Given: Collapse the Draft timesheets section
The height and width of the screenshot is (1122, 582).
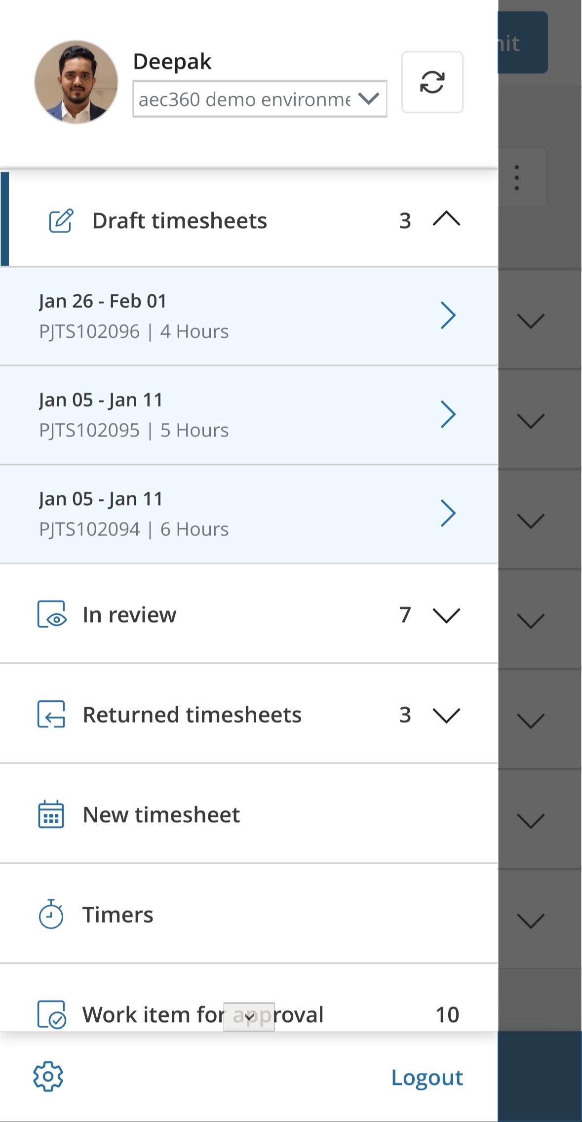Looking at the screenshot, I should (x=446, y=219).
